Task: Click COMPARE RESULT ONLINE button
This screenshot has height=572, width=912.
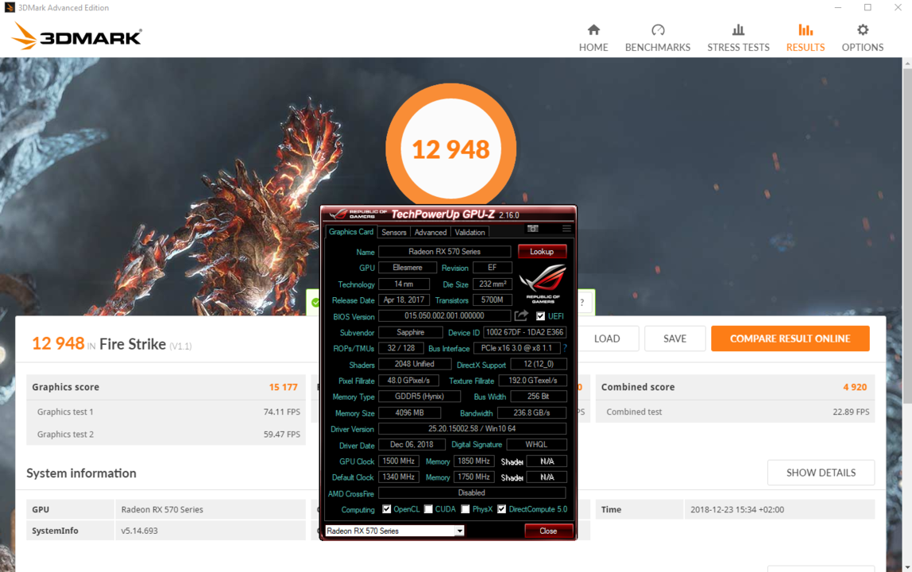Action: click(790, 338)
